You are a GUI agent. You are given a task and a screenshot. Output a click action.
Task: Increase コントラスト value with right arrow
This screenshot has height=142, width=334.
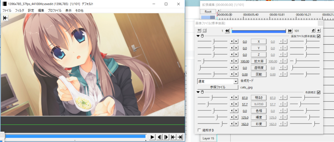coord(236,104)
